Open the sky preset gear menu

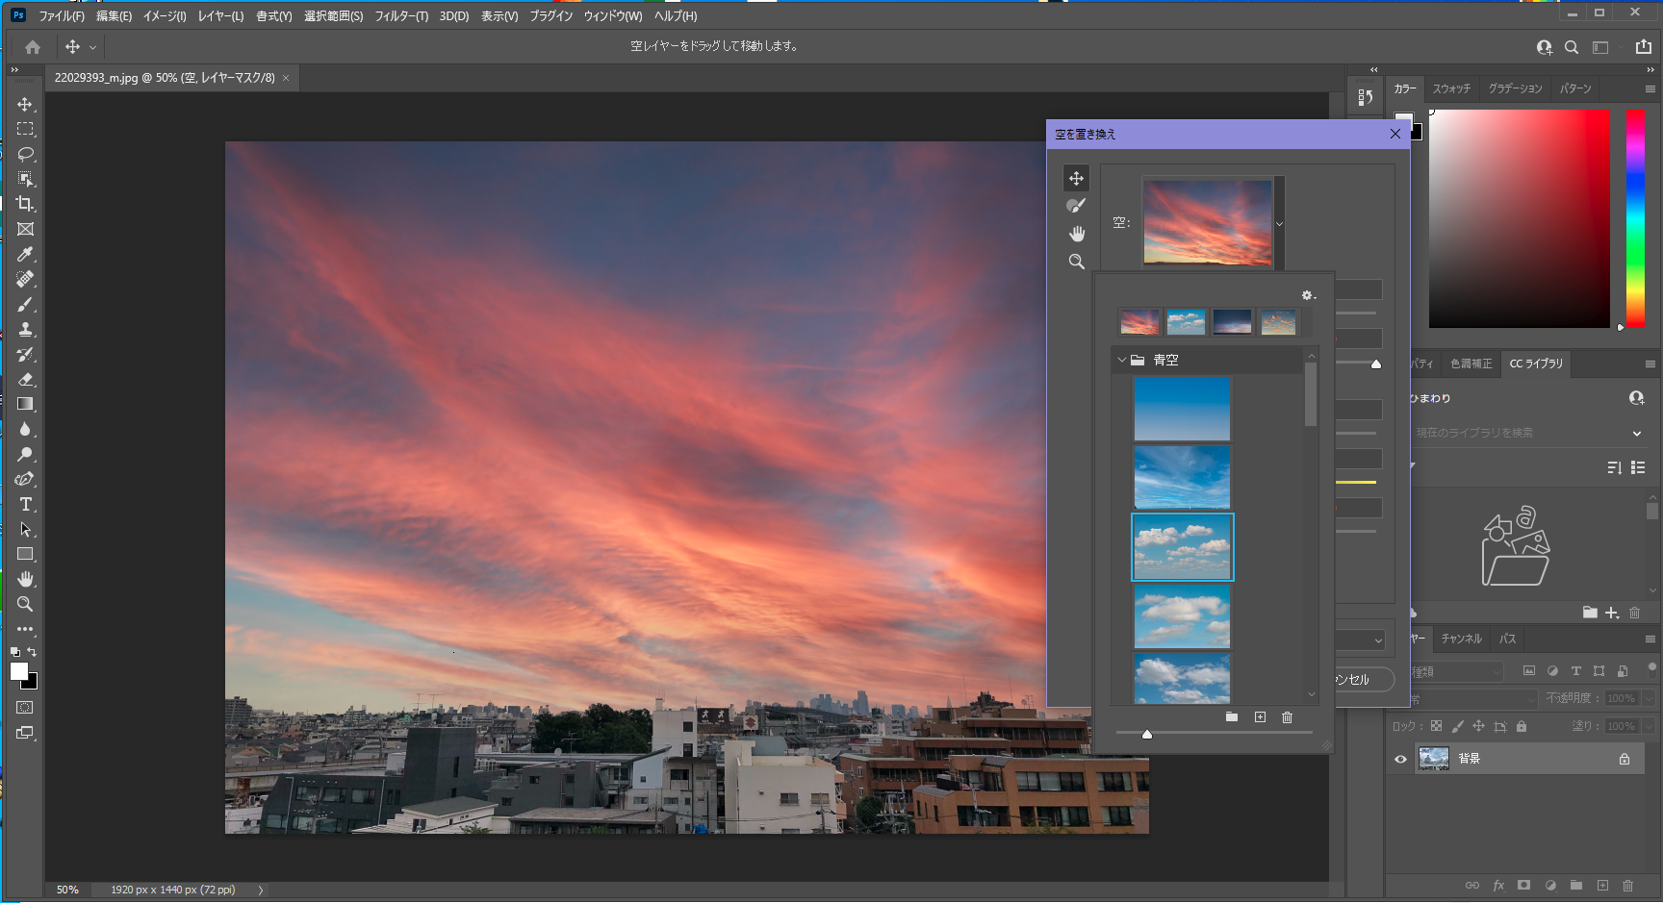point(1308,295)
